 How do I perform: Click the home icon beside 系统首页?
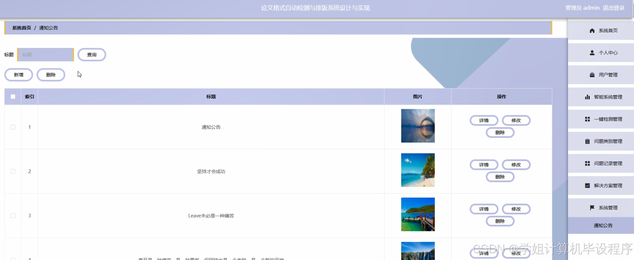coord(592,30)
